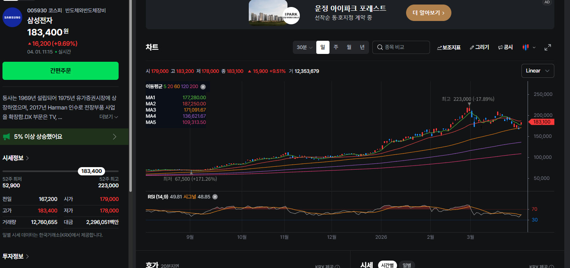570x268 pixels.
Task: Switch chart to 년 (yearly) interval
Action: click(x=362, y=47)
